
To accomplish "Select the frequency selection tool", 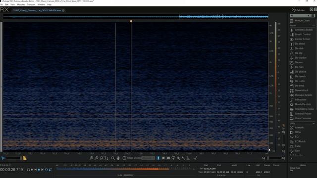I will pyautogui.click(x=168, y=158).
